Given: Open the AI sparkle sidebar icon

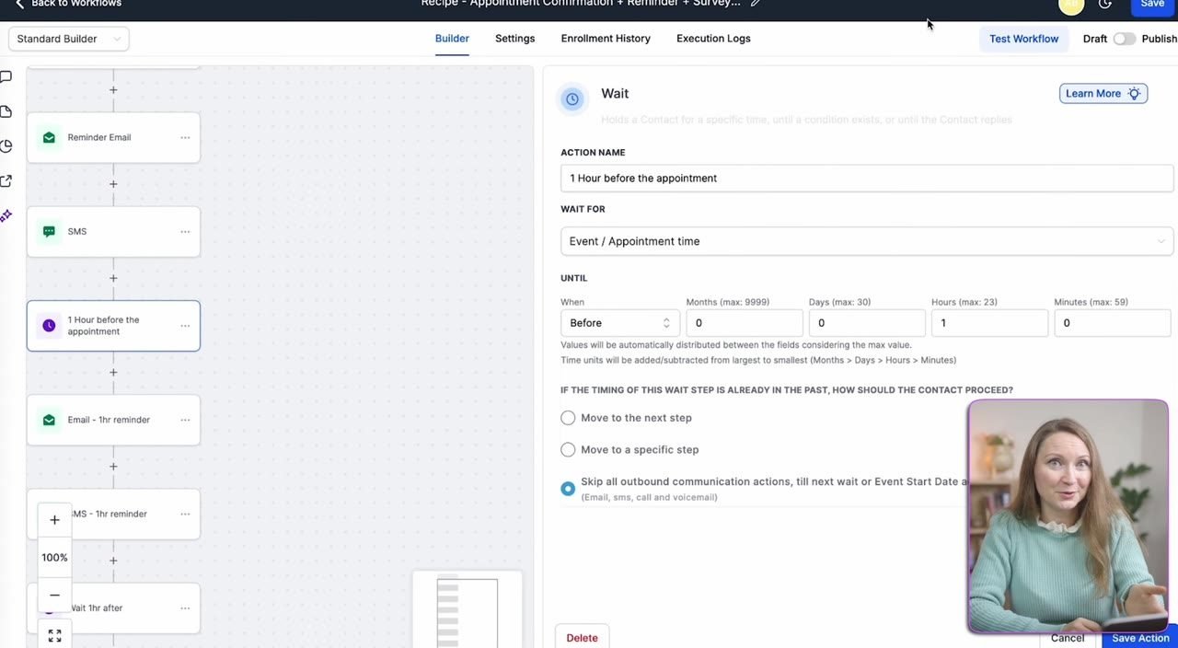Looking at the screenshot, I should 6,215.
